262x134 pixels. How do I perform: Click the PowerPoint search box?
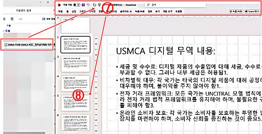pyautogui.click(x=175, y=5)
